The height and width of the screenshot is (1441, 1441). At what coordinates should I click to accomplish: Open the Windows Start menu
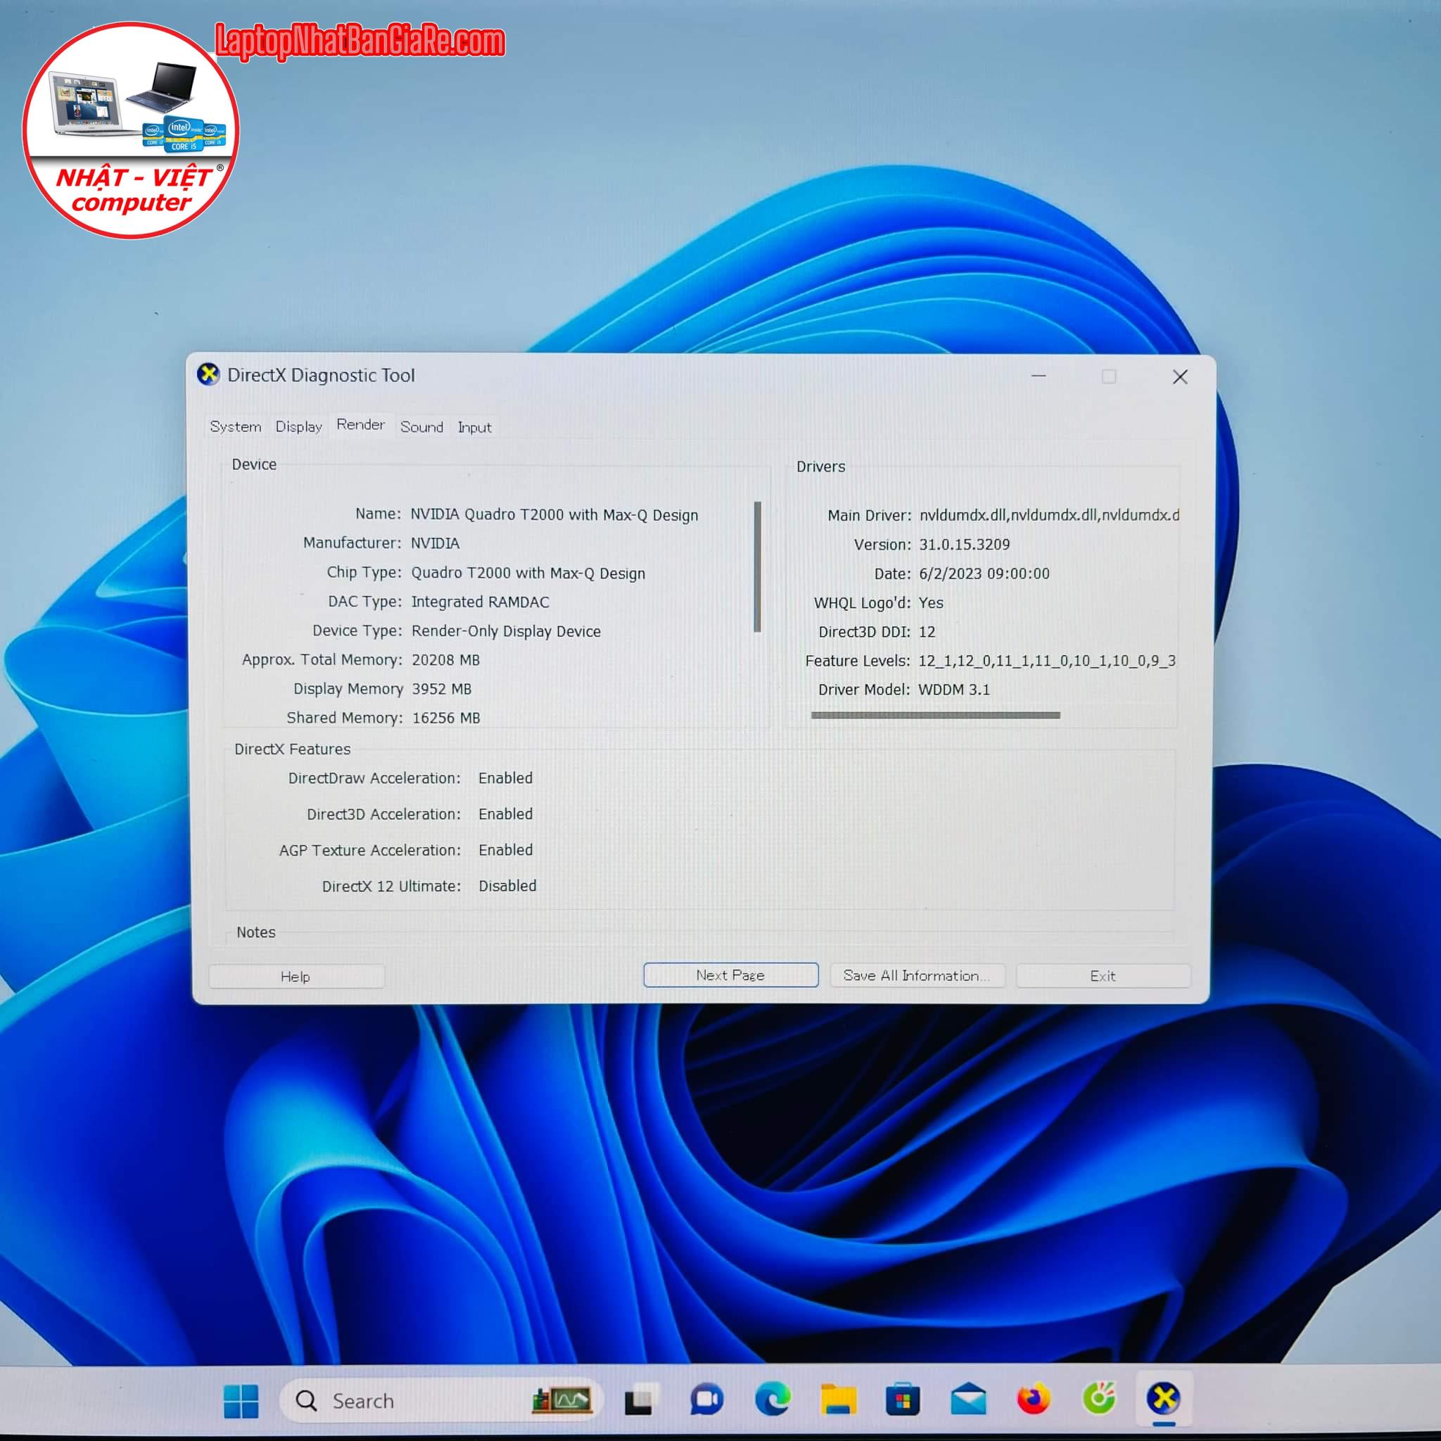[241, 1401]
